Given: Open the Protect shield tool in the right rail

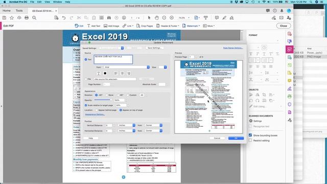Looking at the screenshot, I should [x=290, y=104].
